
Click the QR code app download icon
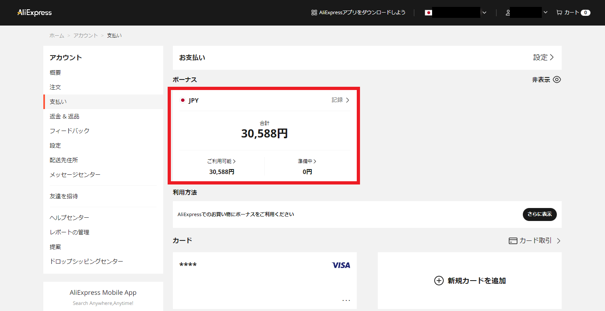click(x=314, y=13)
